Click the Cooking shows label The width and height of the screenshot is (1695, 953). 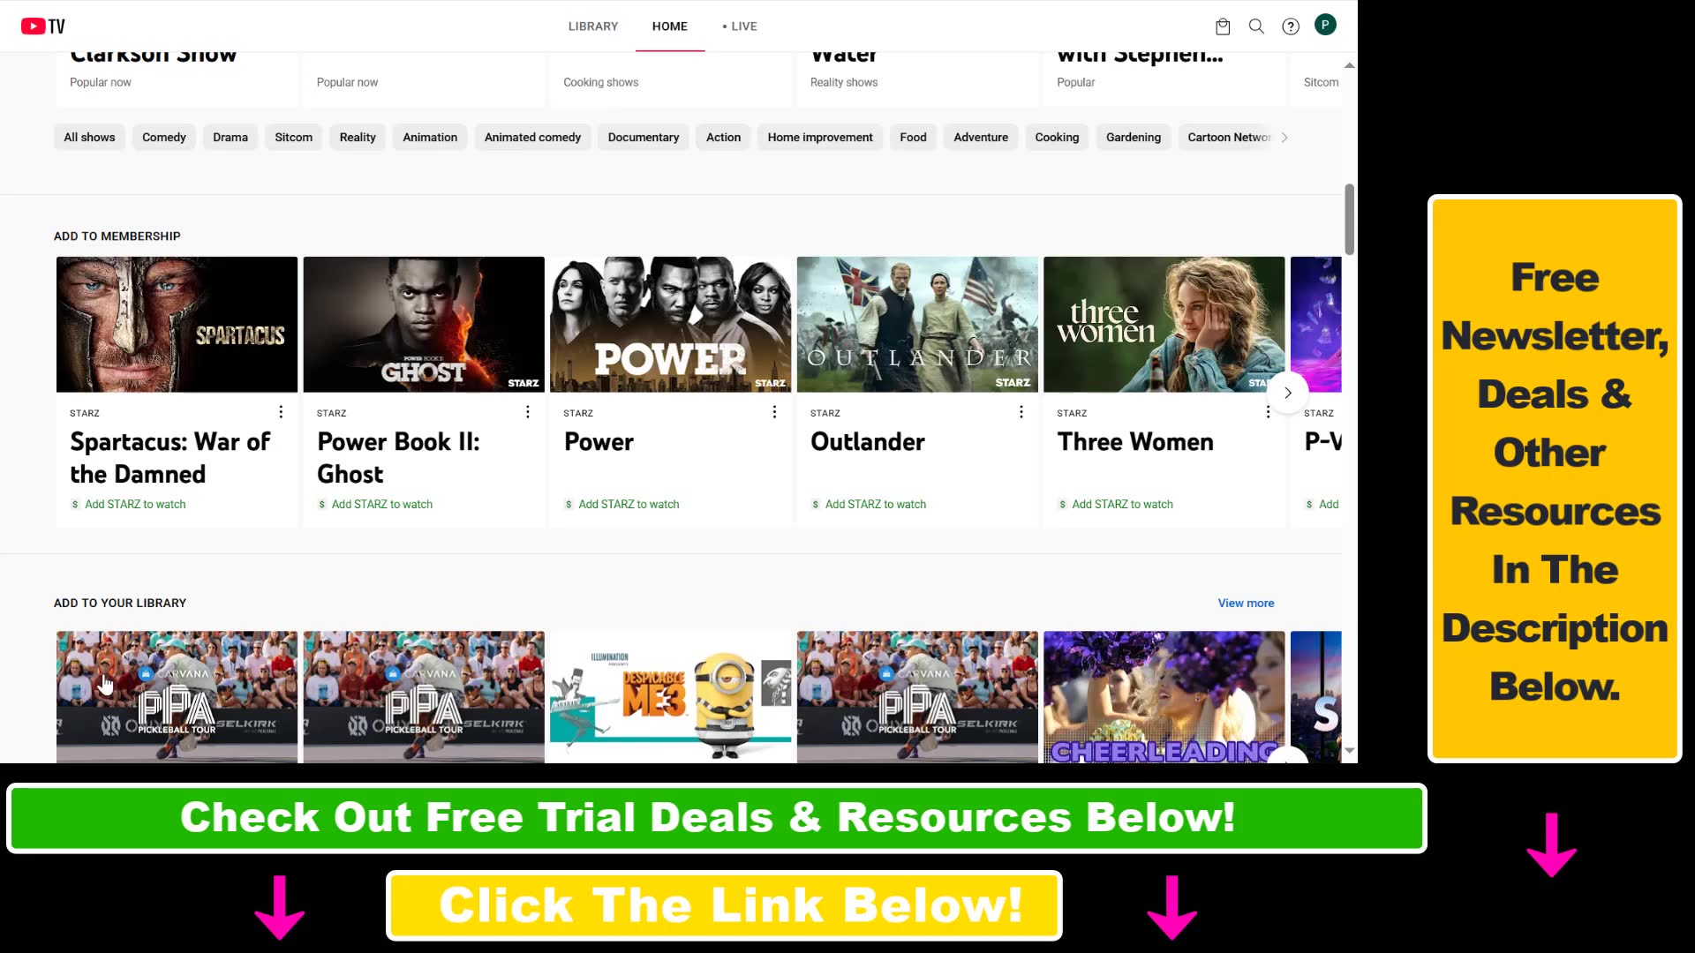(x=600, y=82)
